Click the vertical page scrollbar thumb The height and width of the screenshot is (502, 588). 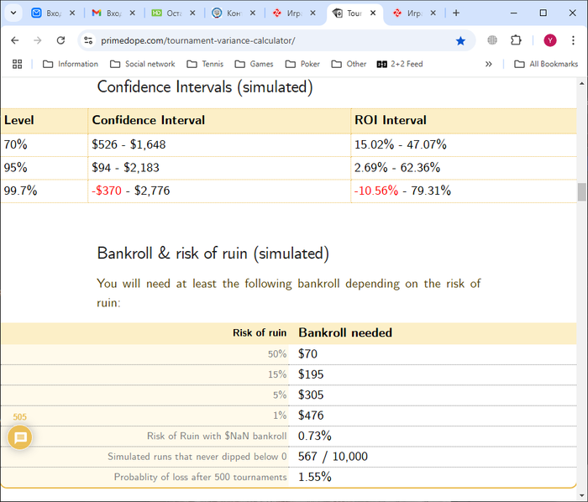[581, 192]
